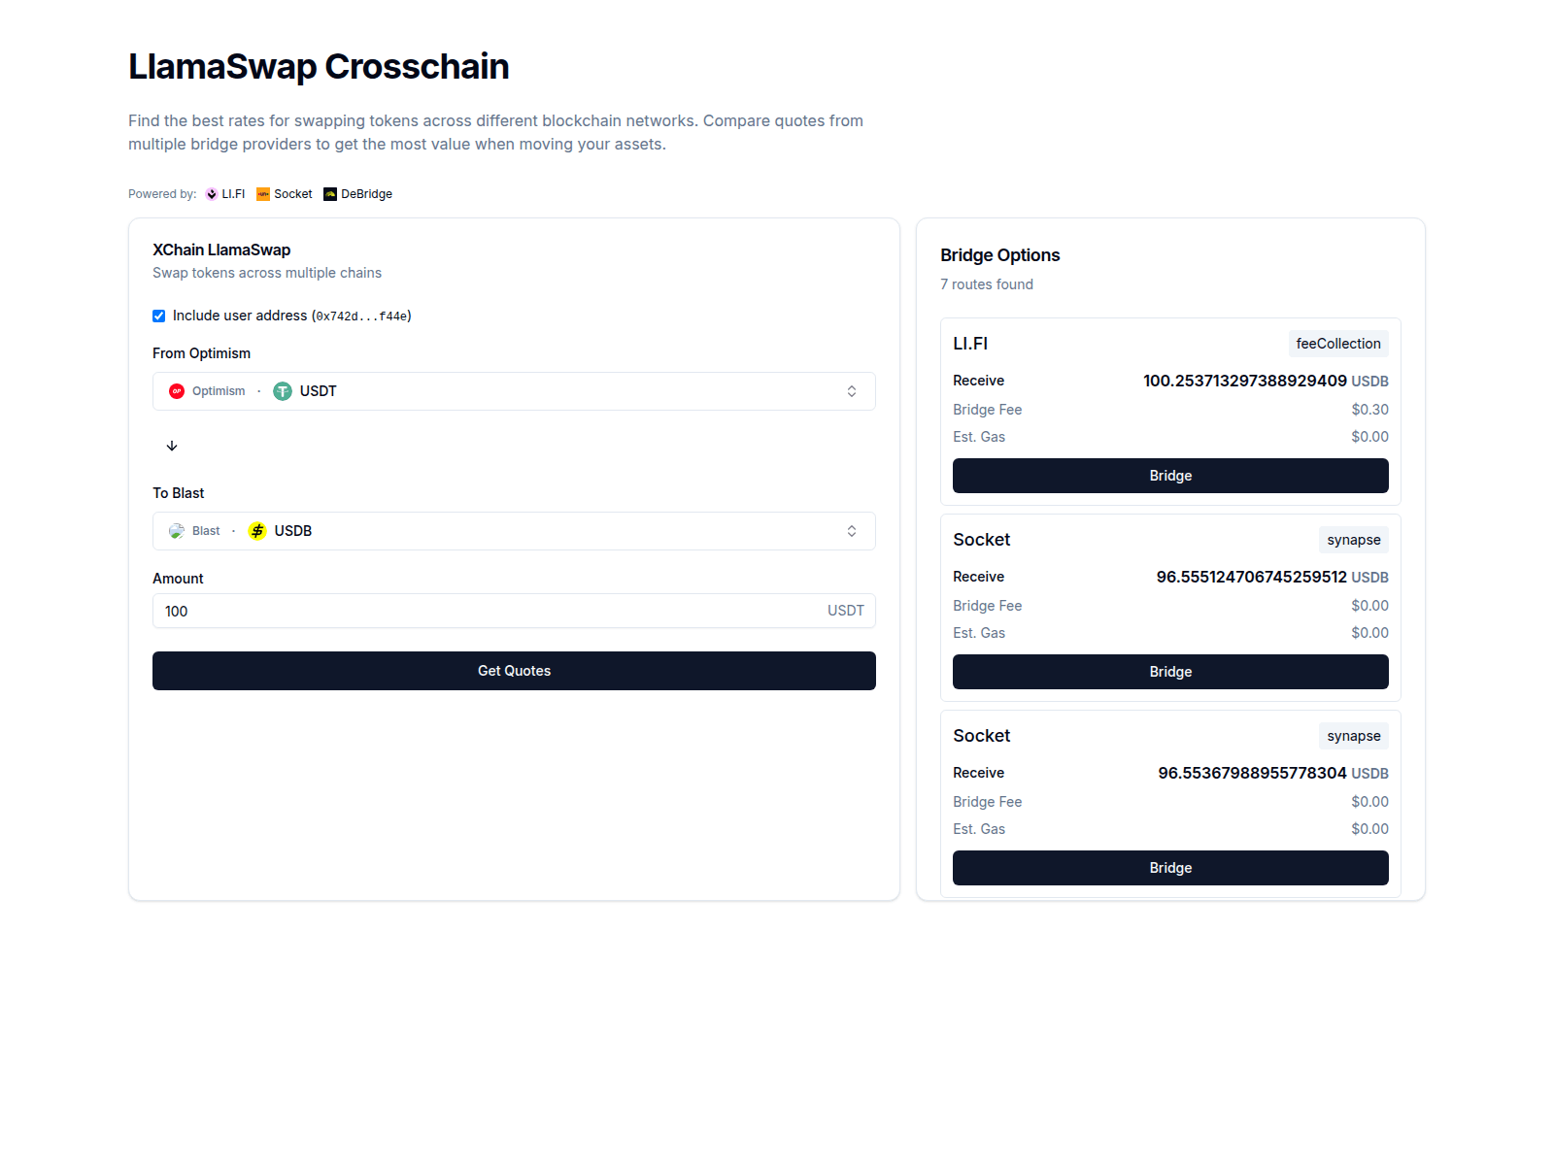
Task: Expand chevron on the From token selector
Action: tap(852, 391)
